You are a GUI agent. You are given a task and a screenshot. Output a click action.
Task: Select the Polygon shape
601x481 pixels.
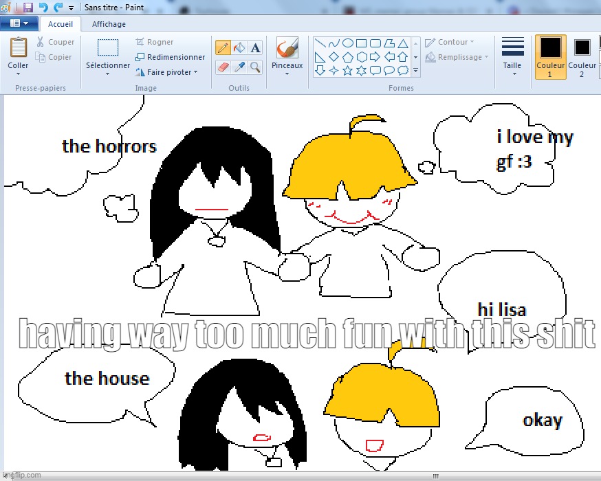pyautogui.click(x=389, y=43)
